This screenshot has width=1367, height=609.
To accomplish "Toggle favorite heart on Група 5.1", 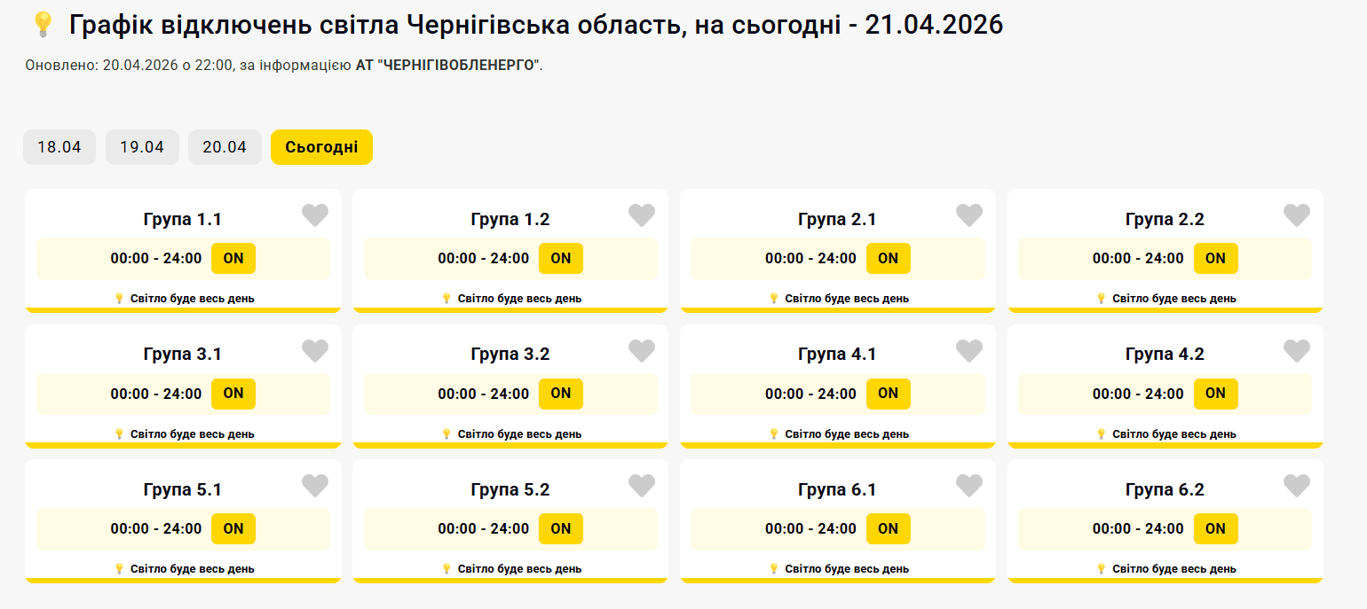I will 315,486.
